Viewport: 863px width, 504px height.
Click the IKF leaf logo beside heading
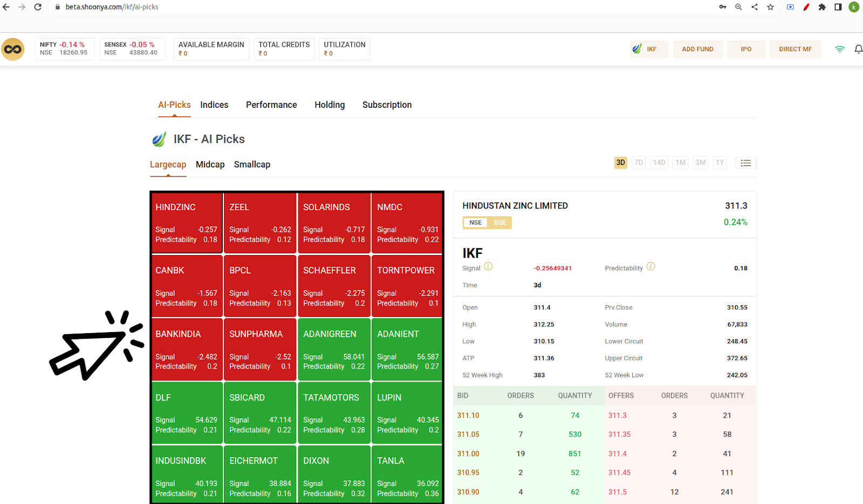pyautogui.click(x=159, y=140)
